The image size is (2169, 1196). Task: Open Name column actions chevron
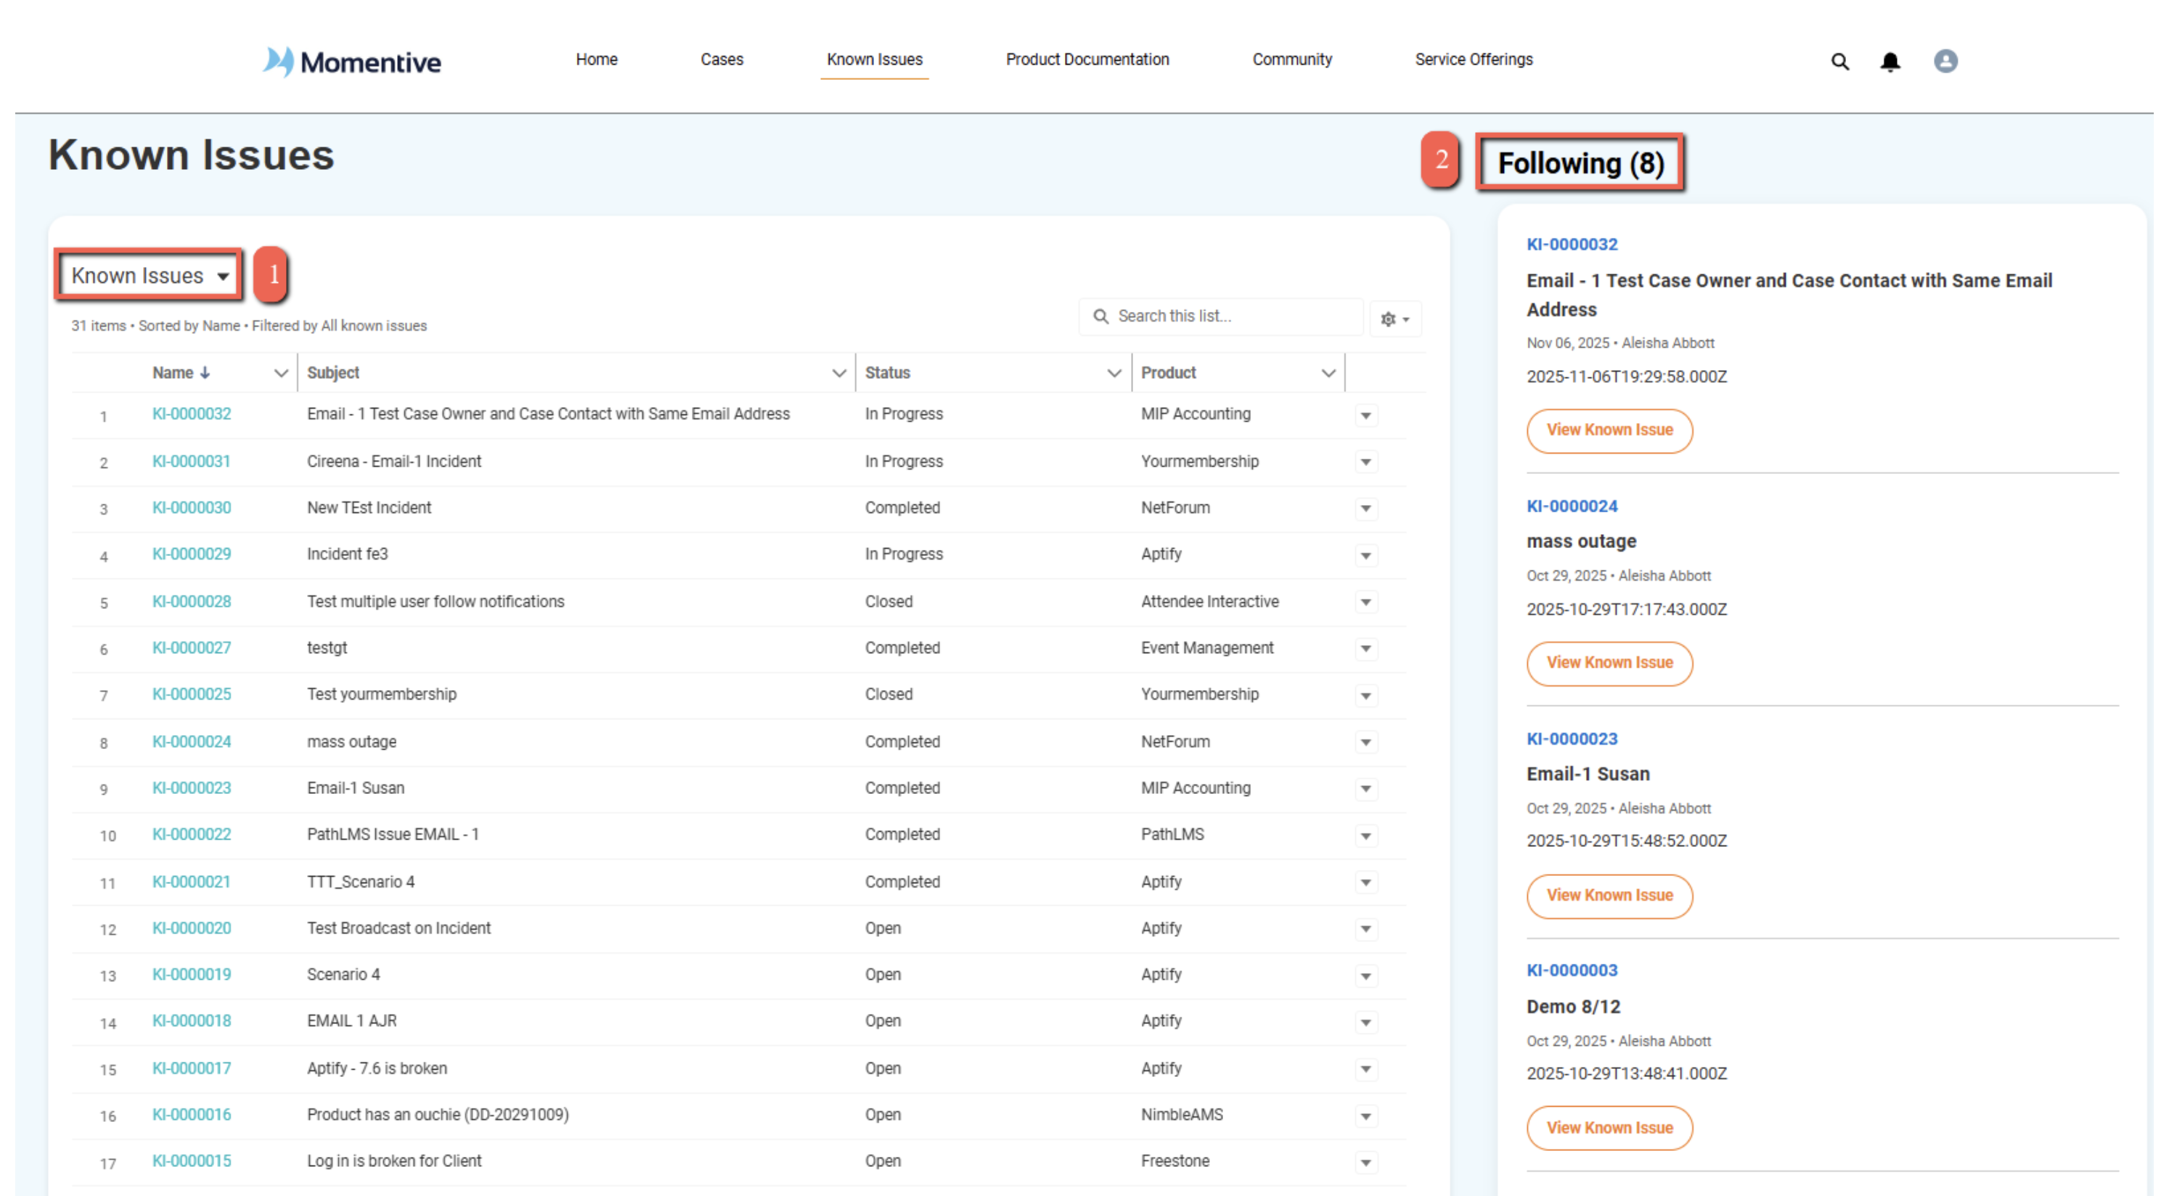(281, 373)
